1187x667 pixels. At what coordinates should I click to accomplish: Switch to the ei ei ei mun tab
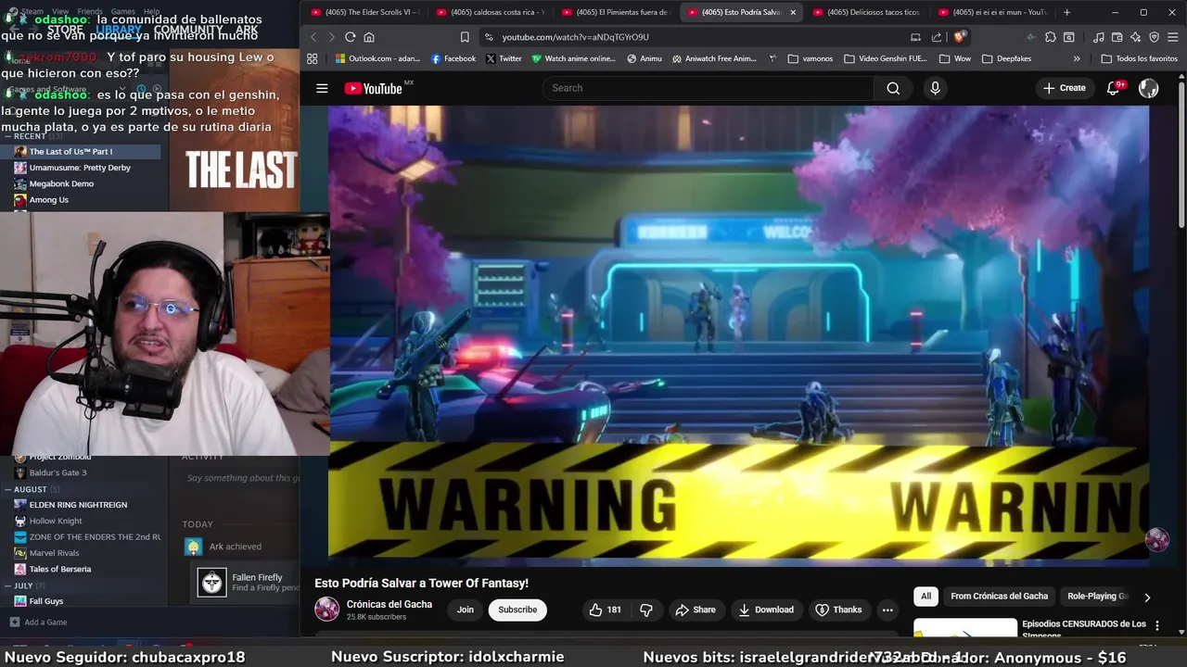pyautogui.click(x=992, y=12)
